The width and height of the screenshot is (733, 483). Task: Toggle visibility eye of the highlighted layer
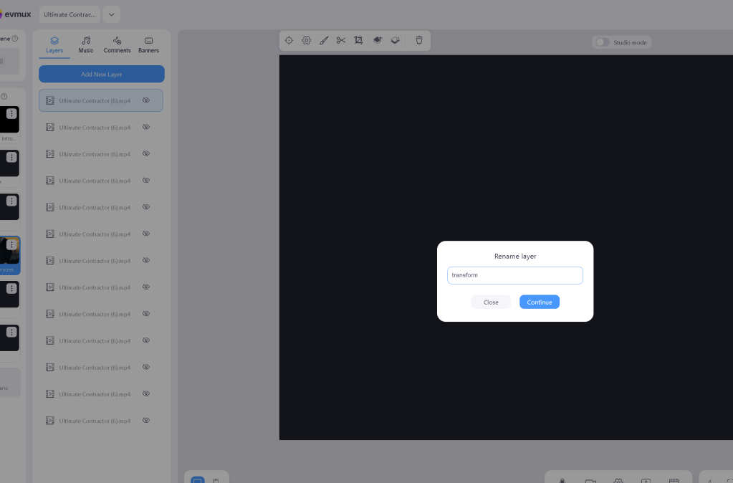146,100
